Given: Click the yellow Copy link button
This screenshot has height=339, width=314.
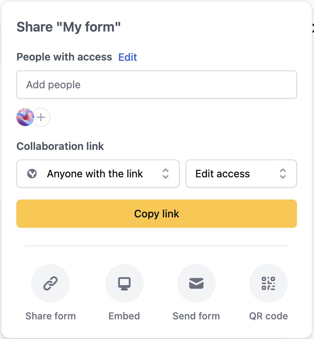Looking at the screenshot, I should (156, 214).
